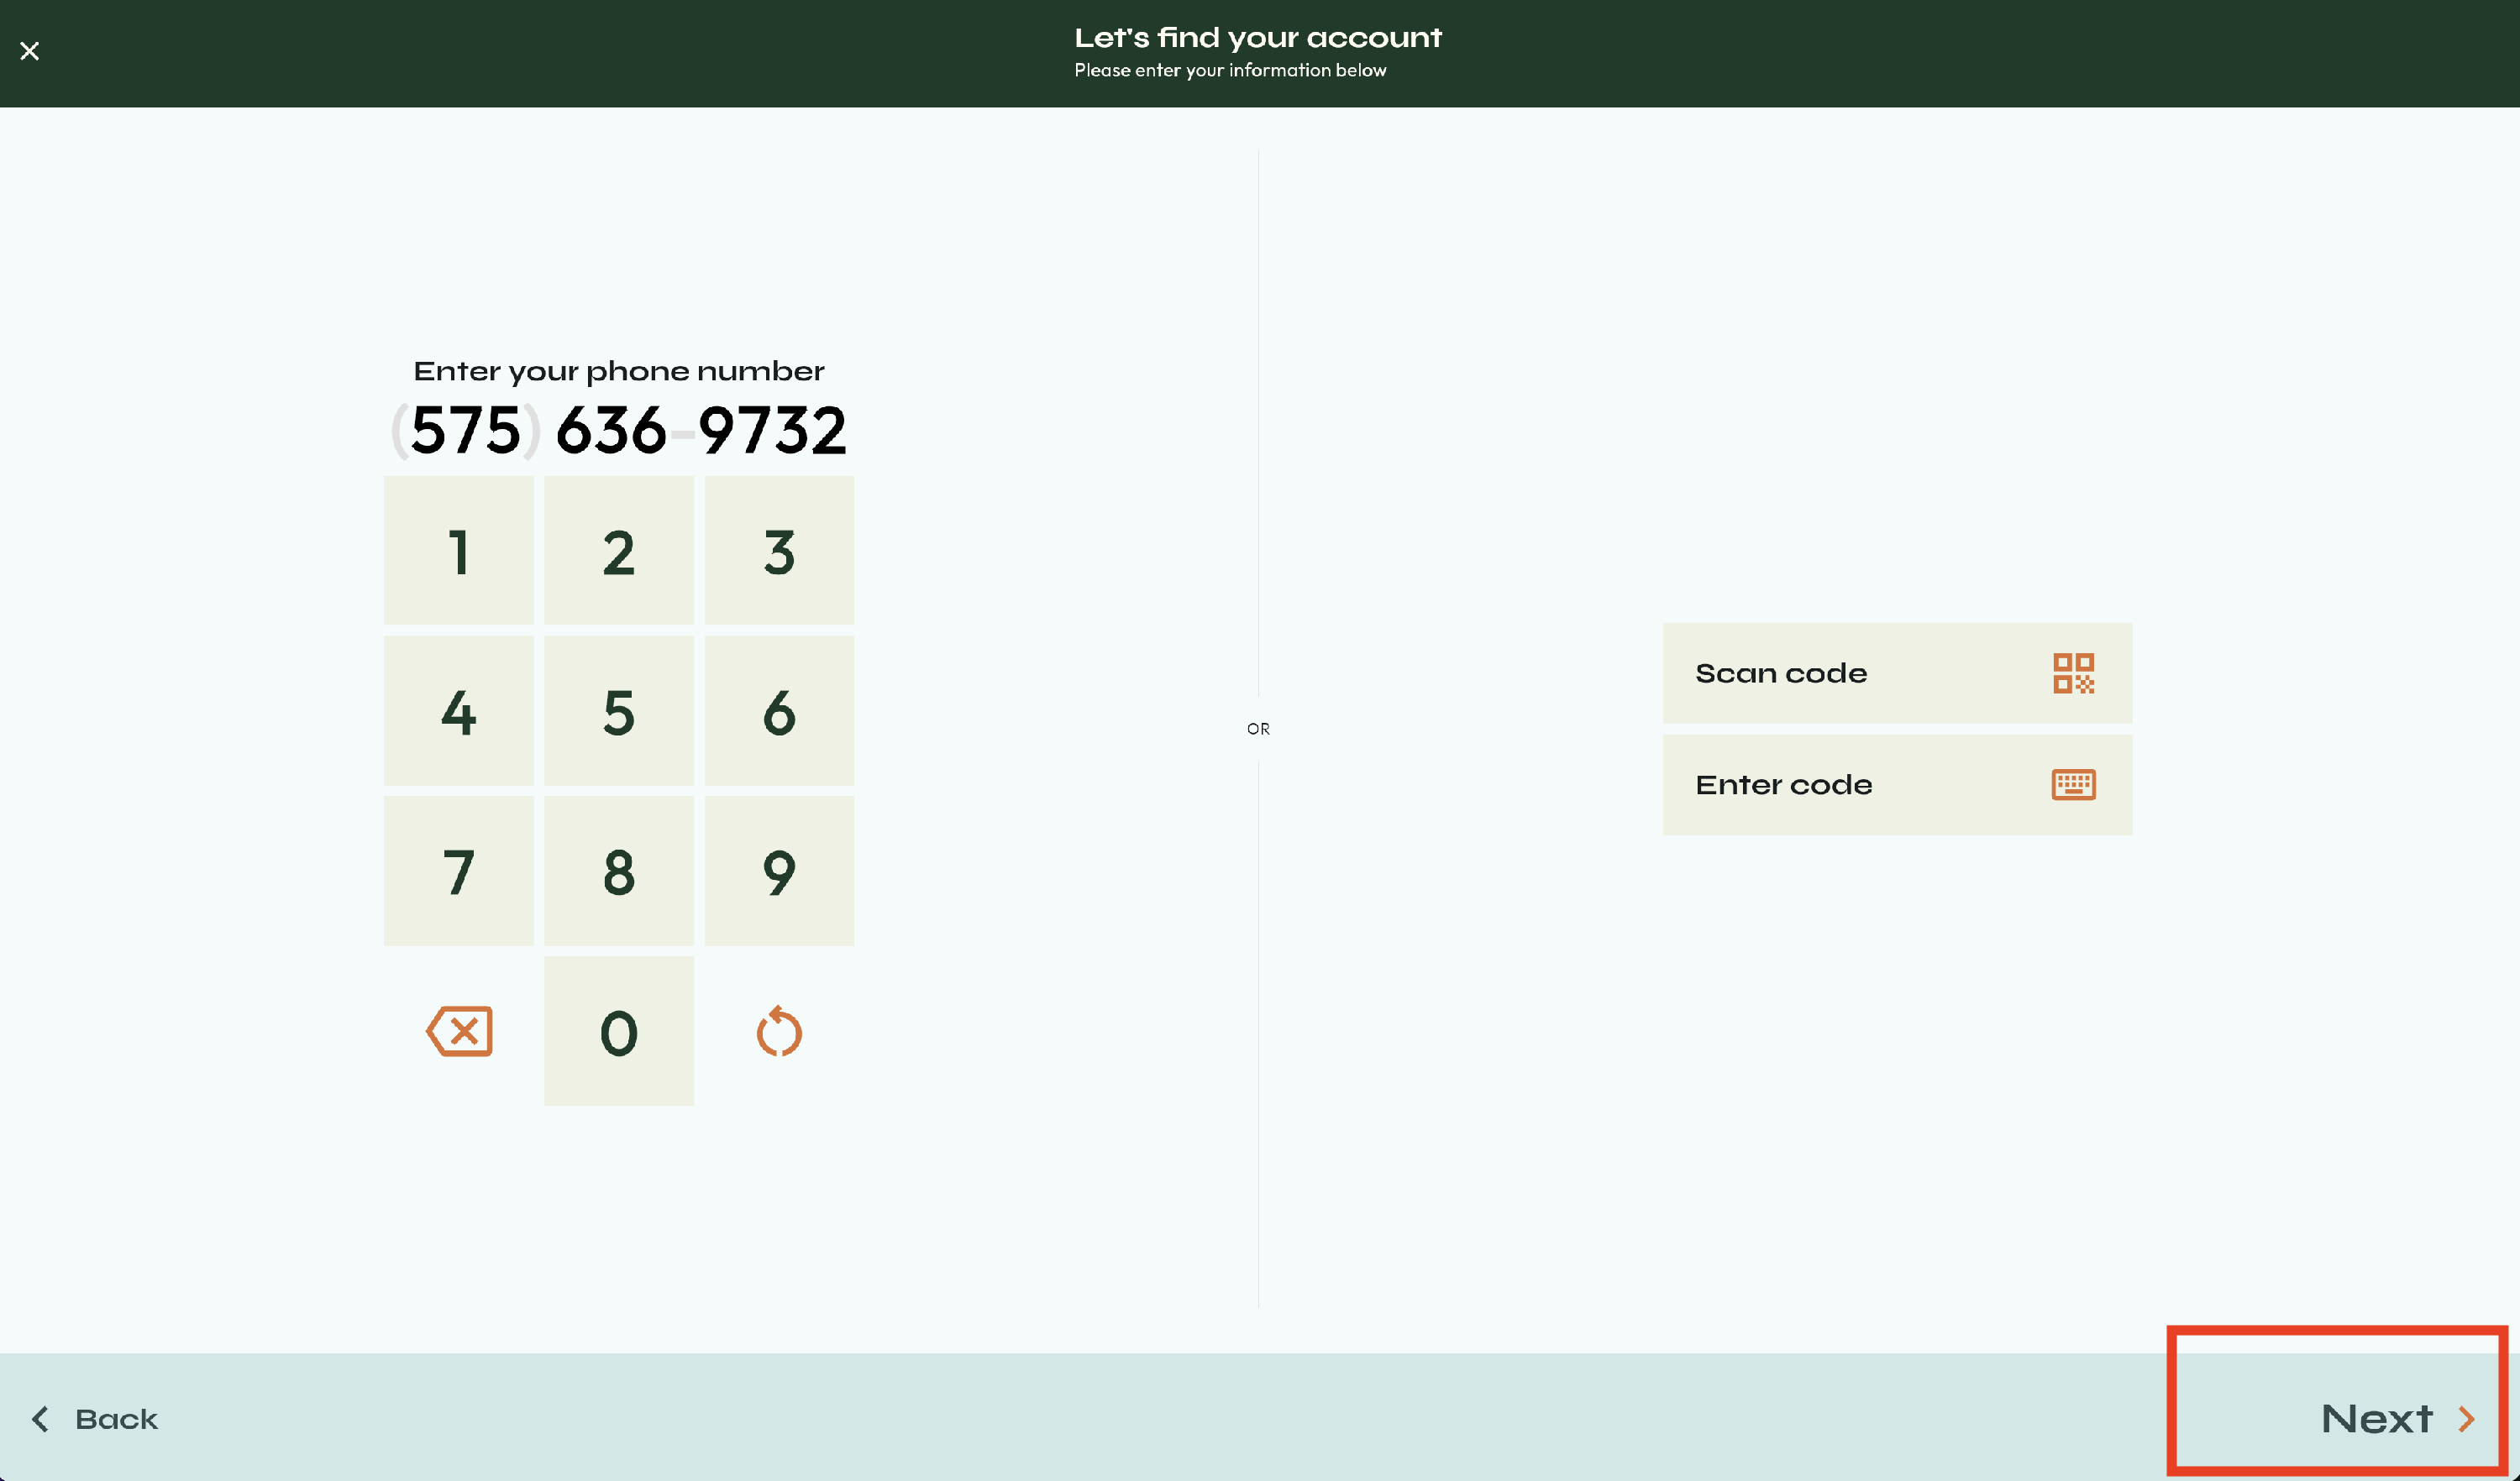Tap number 7 on the keypad
The width and height of the screenshot is (2520, 1481).
[x=458, y=871]
